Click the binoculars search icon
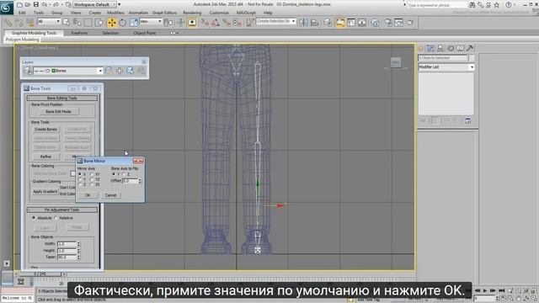Image resolution: width=539 pixels, height=303 pixels. coord(472,5)
